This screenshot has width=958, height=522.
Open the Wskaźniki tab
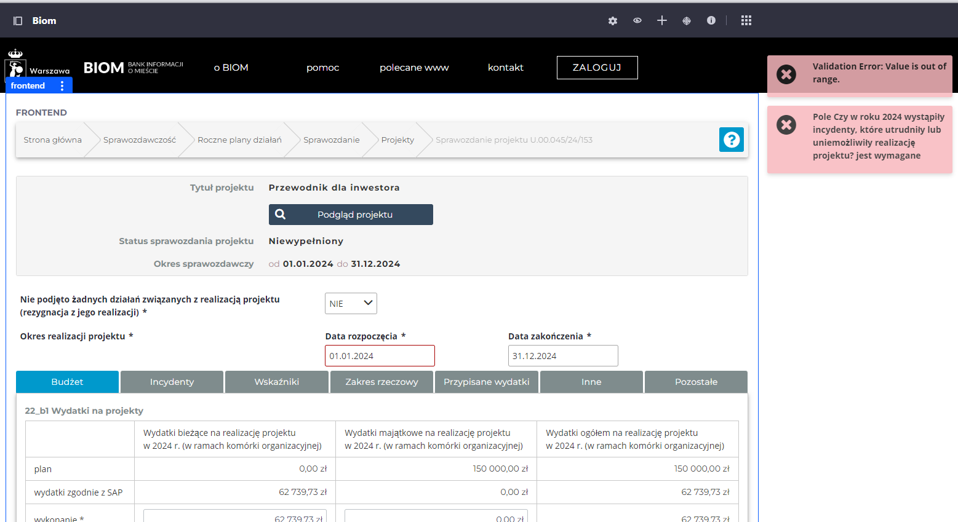pos(276,382)
